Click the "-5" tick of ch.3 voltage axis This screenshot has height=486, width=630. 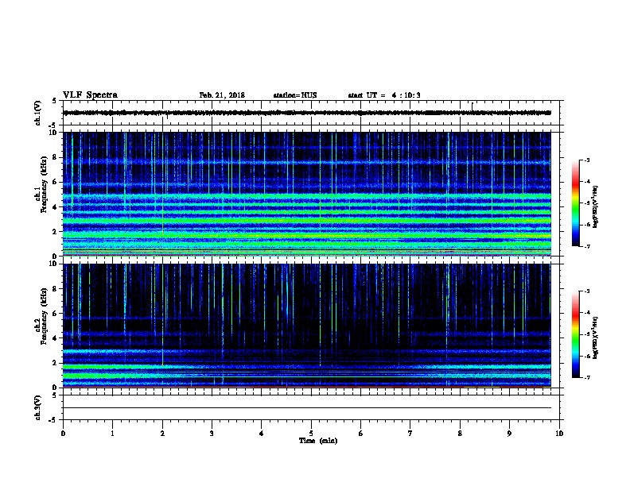[54, 420]
